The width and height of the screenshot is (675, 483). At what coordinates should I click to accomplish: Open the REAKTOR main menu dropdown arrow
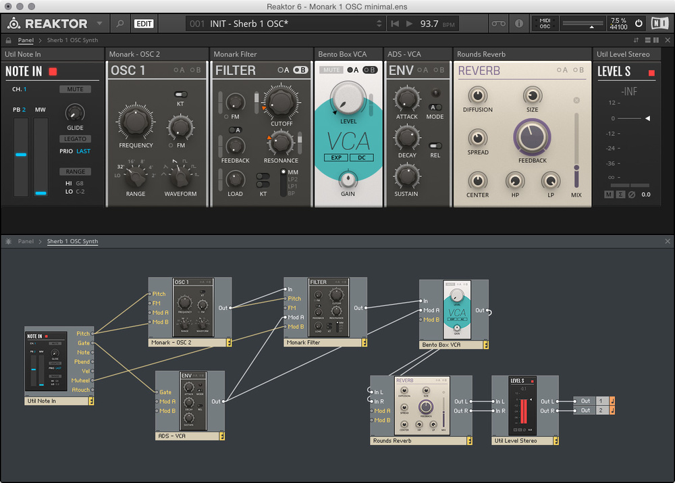[100, 24]
